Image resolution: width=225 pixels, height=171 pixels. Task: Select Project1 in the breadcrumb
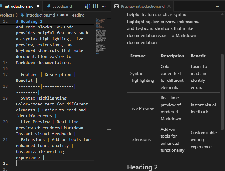point(7,15)
